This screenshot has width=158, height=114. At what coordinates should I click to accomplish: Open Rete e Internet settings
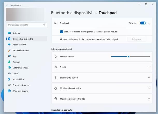tap(27, 45)
